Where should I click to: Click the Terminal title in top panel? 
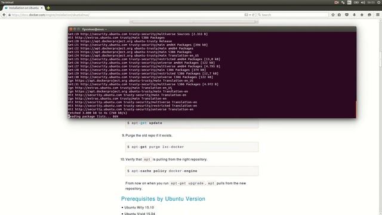pyautogui.click(x=7, y=2)
